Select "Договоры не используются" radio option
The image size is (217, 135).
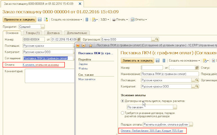tap(122, 101)
